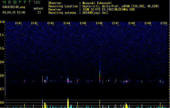Click the 0.9 kHz axis label
Viewport: 170px width, 108px height.
coord(2,62)
